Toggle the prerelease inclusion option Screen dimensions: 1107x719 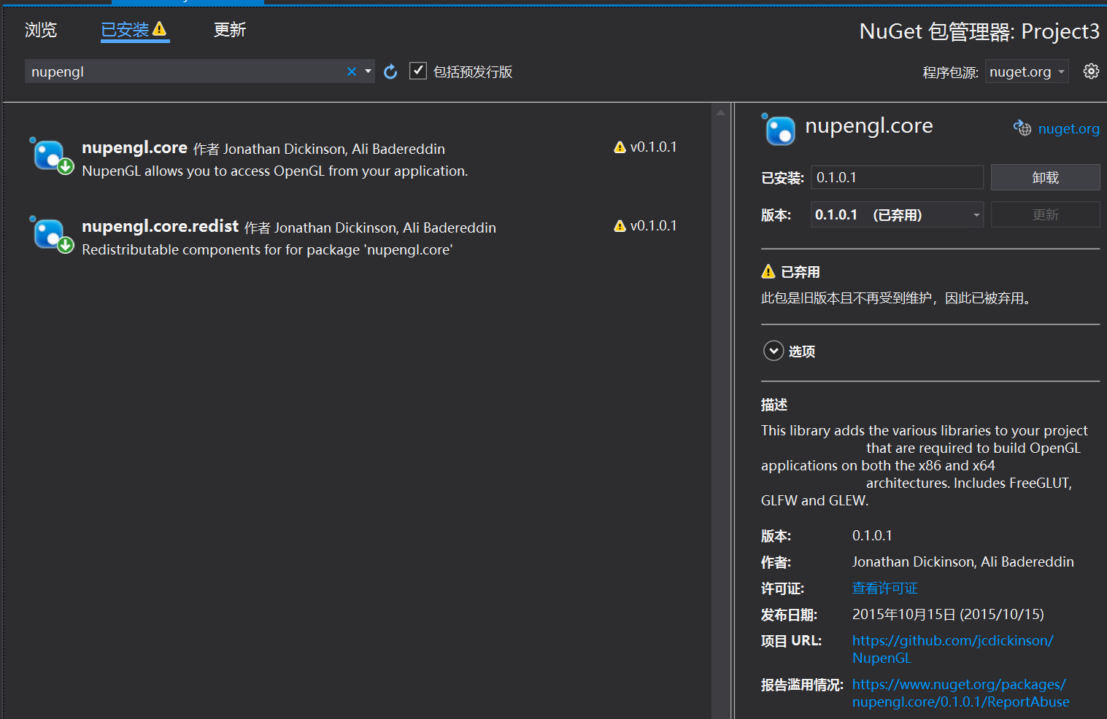coord(417,71)
